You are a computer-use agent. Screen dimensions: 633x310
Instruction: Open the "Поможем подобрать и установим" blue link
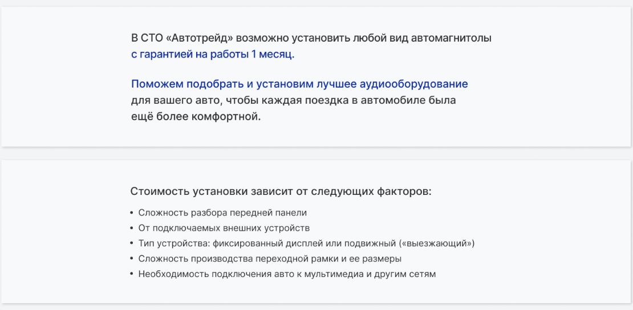[299, 84]
